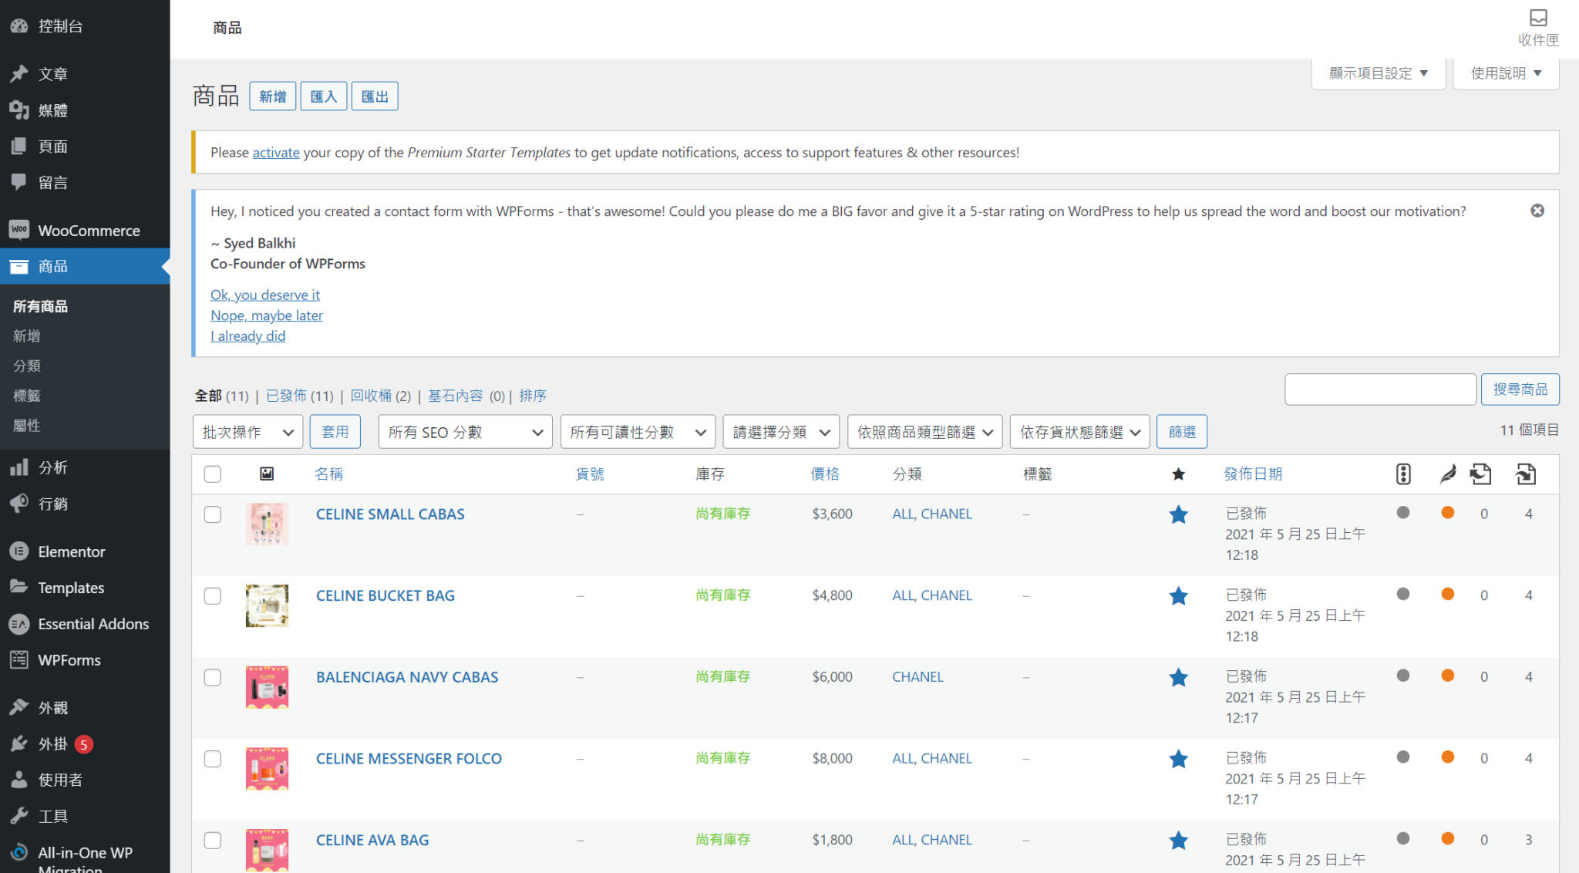Open the Marketing (行銷) megaphone menu

tap(20, 504)
